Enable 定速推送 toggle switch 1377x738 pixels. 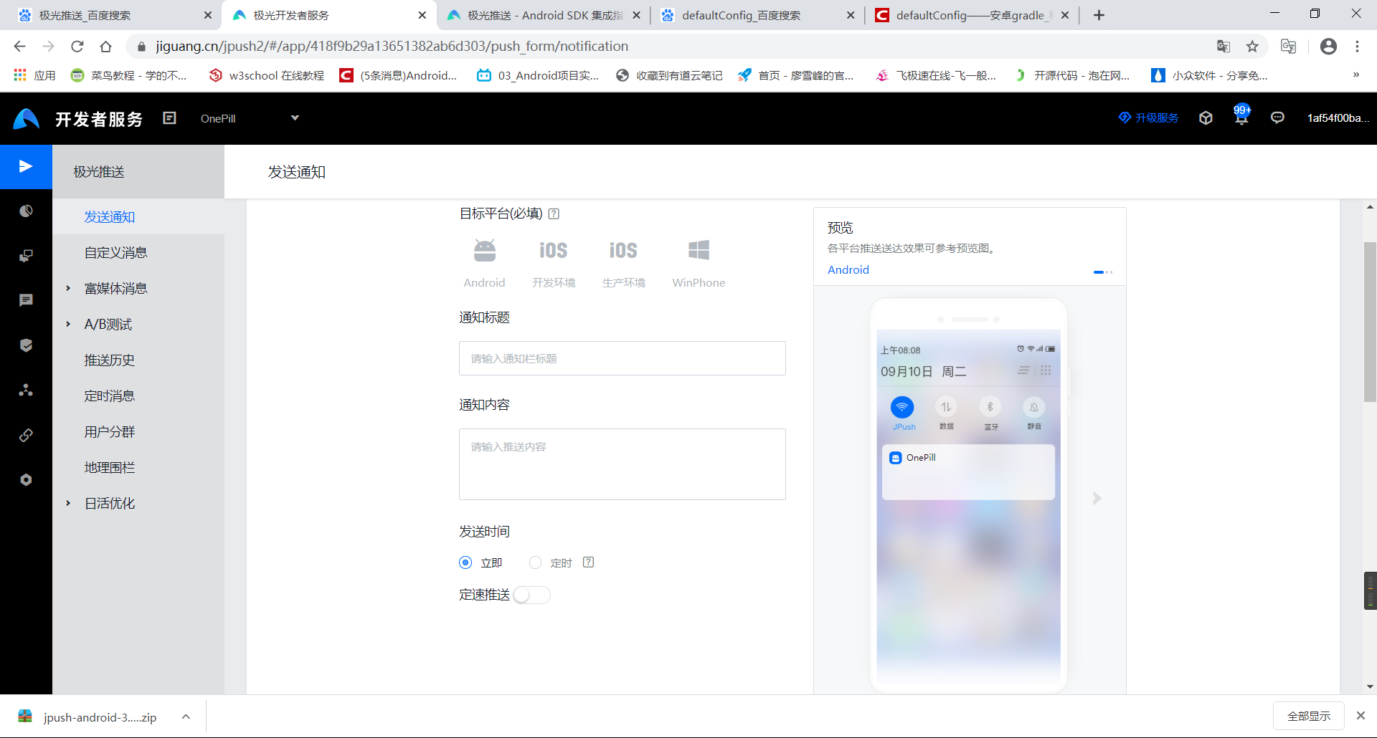[531, 595]
